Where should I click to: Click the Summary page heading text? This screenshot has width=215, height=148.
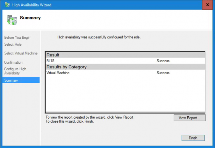pyautogui.click(x=30, y=18)
